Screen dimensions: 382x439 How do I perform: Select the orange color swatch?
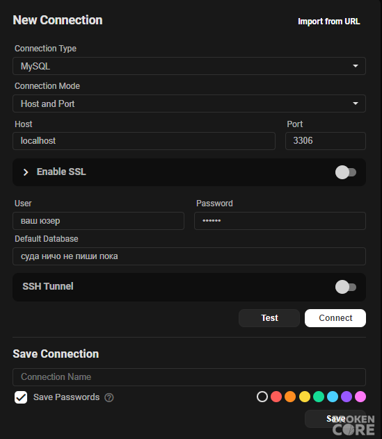(x=290, y=397)
